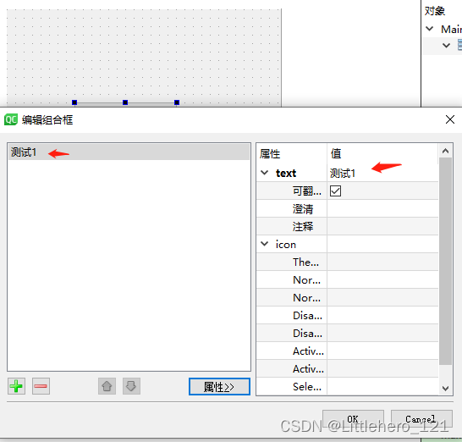Click property list scrollbar up arrow
This screenshot has height=442, width=462.
click(x=445, y=151)
